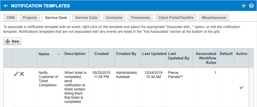Open the Projects tab
This screenshot has width=257, height=107.
[x=30, y=18]
